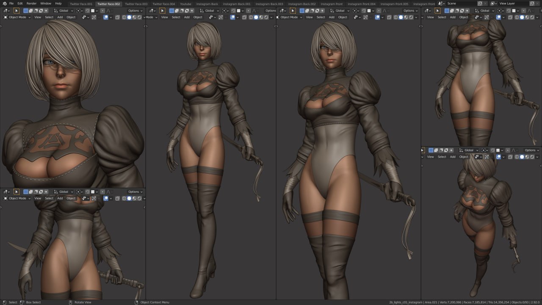Click the Scene name field

click(x=462, y=3)
